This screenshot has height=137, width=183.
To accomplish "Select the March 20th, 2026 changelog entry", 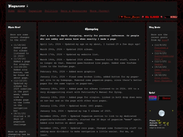I will [x=67, y=49].
